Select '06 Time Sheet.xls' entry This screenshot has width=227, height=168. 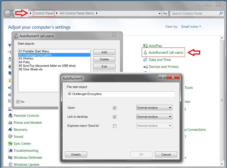pos(54,69)
